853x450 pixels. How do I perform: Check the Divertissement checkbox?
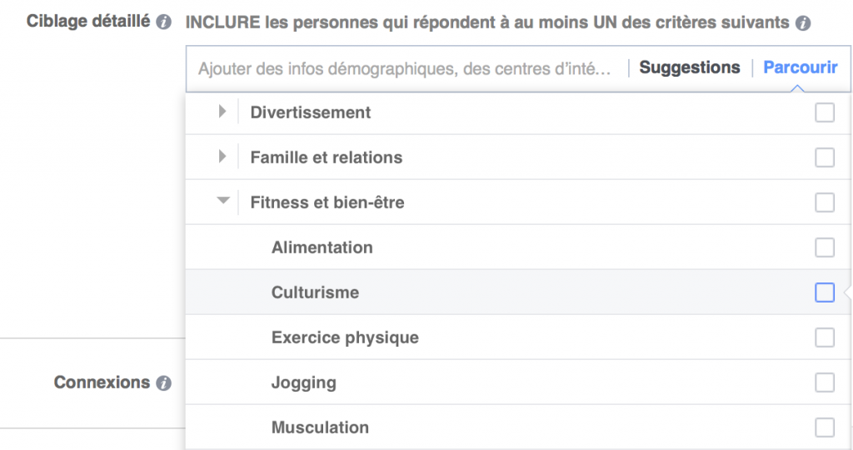(825, 112)
